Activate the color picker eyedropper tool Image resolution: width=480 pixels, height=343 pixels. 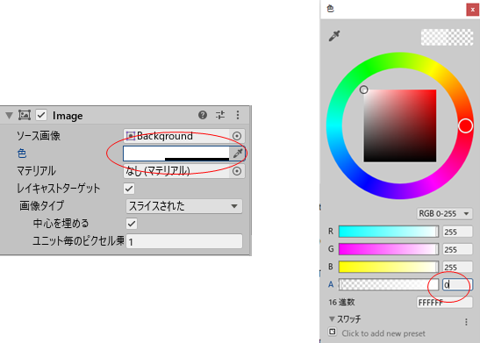(334, 36)
